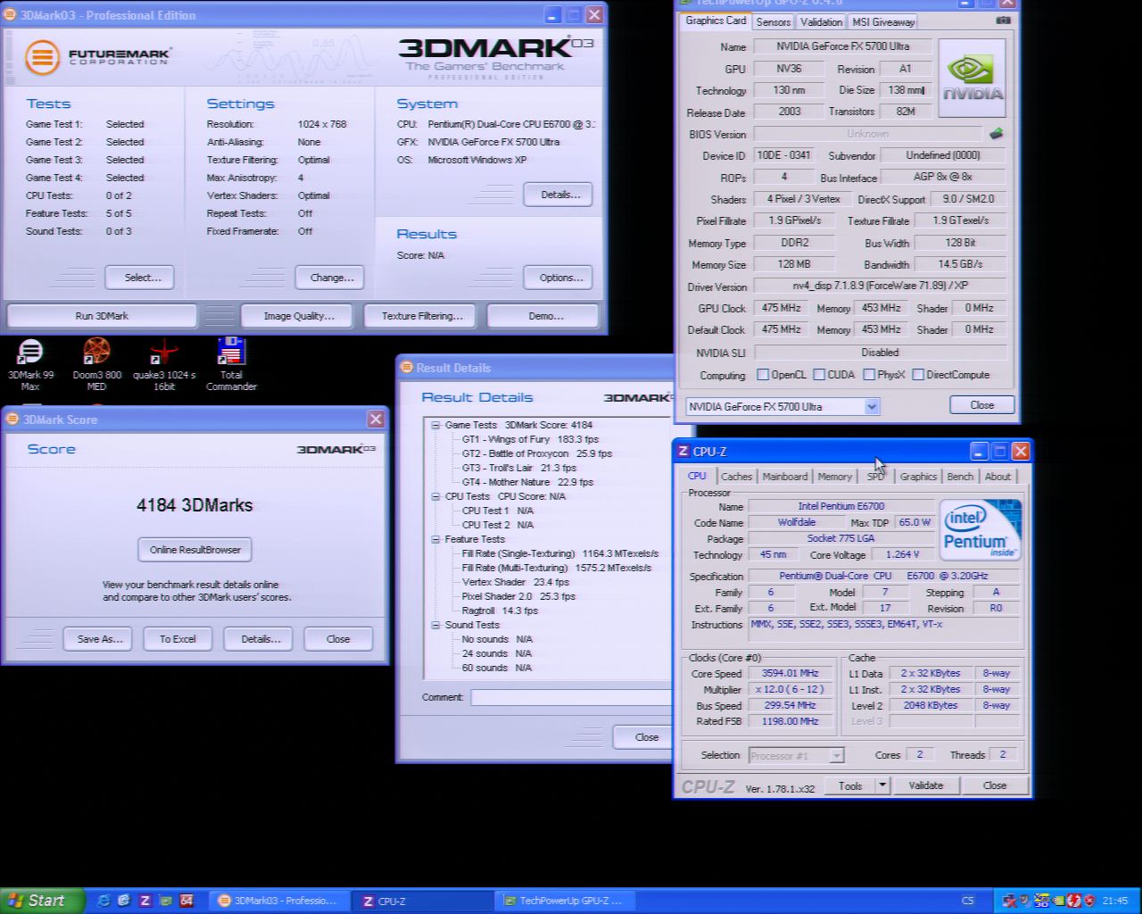
Task: Open Image Quality... in 3DMark03
Action: [x=298, y=316]
